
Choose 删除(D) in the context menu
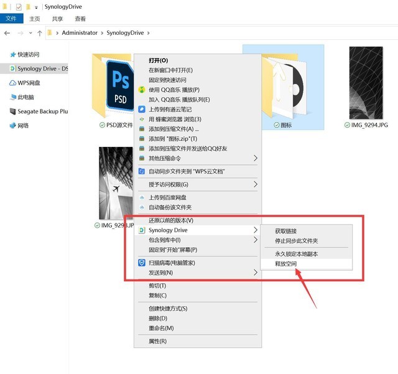pos(198,319)
